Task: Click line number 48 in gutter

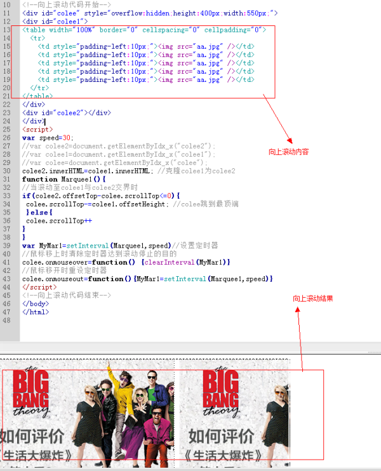Action: (6, 321)
